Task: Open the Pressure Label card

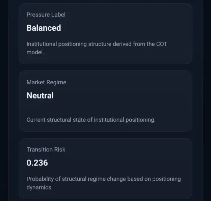Action: coord(105,33)
